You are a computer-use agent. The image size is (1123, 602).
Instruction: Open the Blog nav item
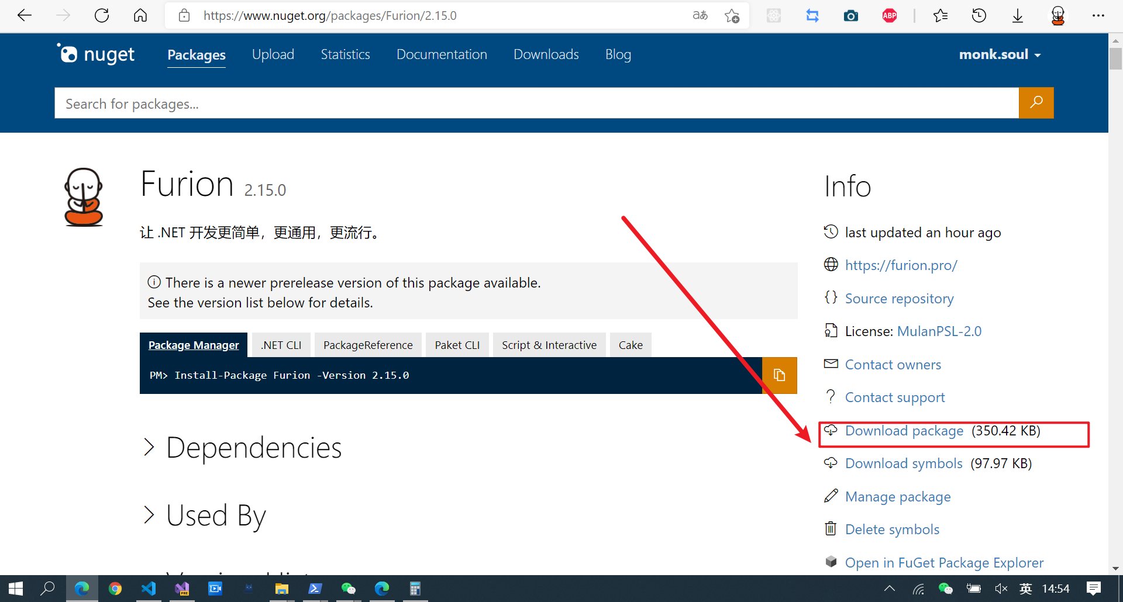(618, 54)
